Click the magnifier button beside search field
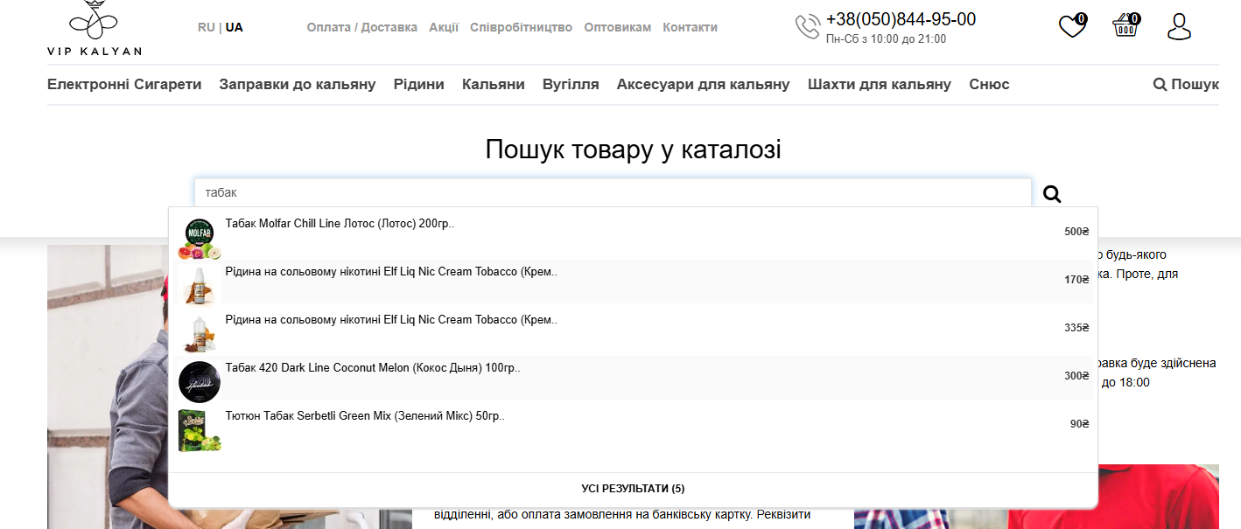 pyautogui.click(x=1052, y=194)
